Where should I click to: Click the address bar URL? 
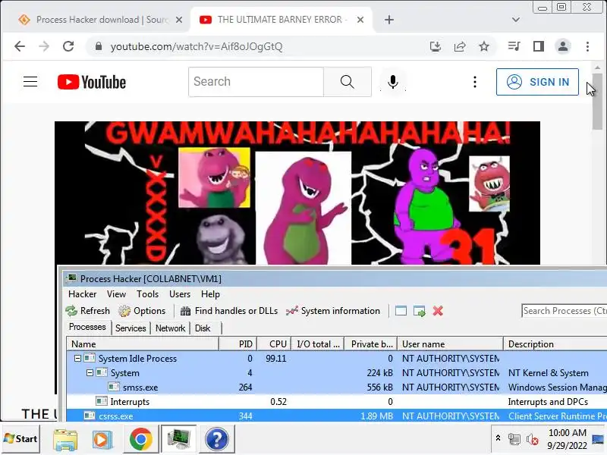coord(197,46)
